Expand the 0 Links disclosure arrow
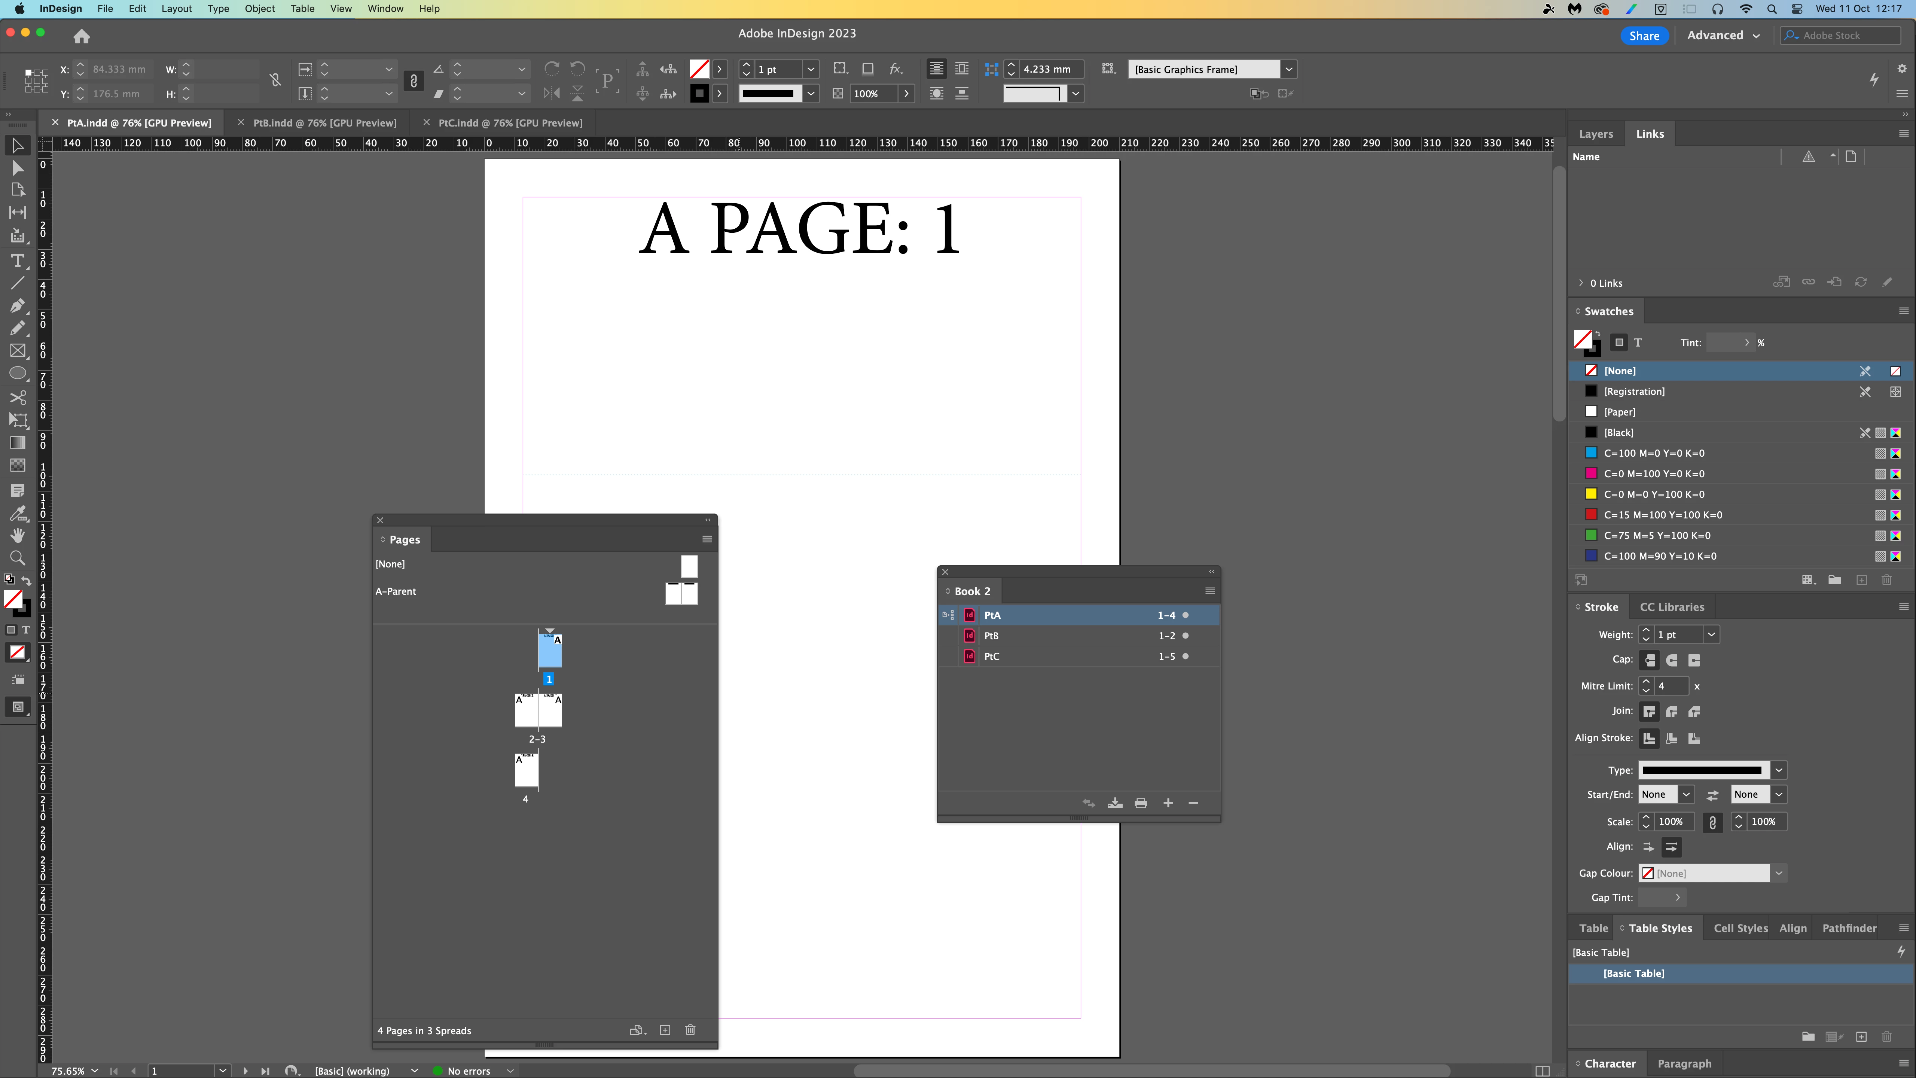This screenshot has height=1078, width=1916. tap(1581, 283)
